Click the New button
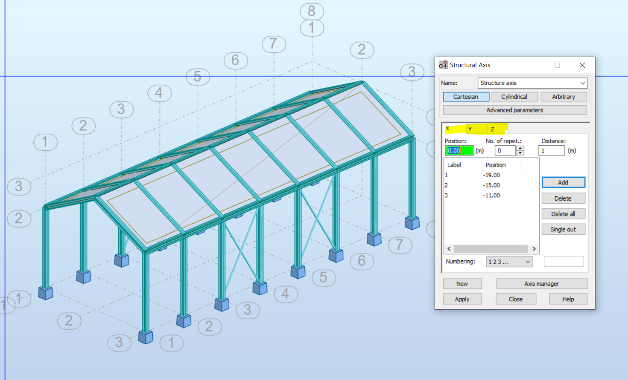The image size is (628, 380). 462,284
